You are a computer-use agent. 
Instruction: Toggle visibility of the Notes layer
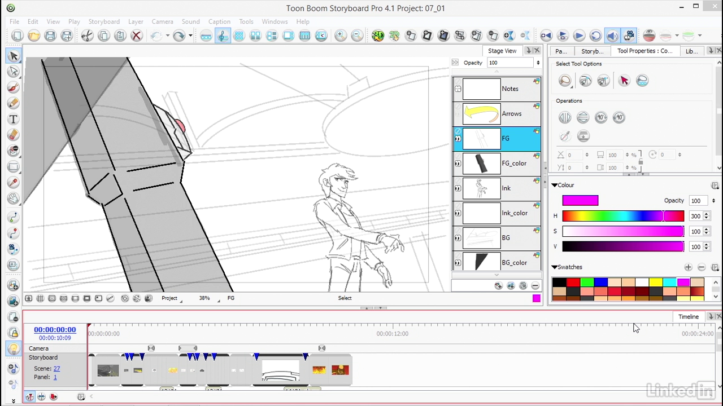click(458, 89)
